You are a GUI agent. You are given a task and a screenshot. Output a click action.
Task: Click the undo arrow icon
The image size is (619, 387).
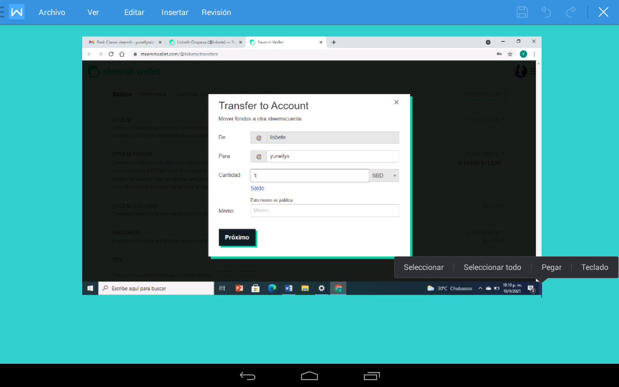[x=546, y=12]
